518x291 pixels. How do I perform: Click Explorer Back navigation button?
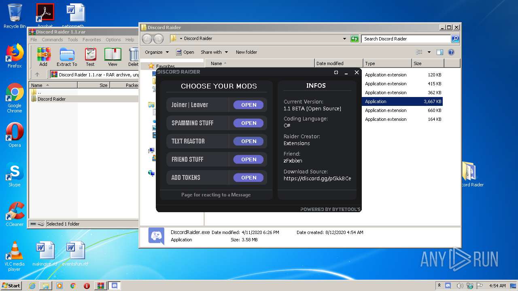[147, 39]
